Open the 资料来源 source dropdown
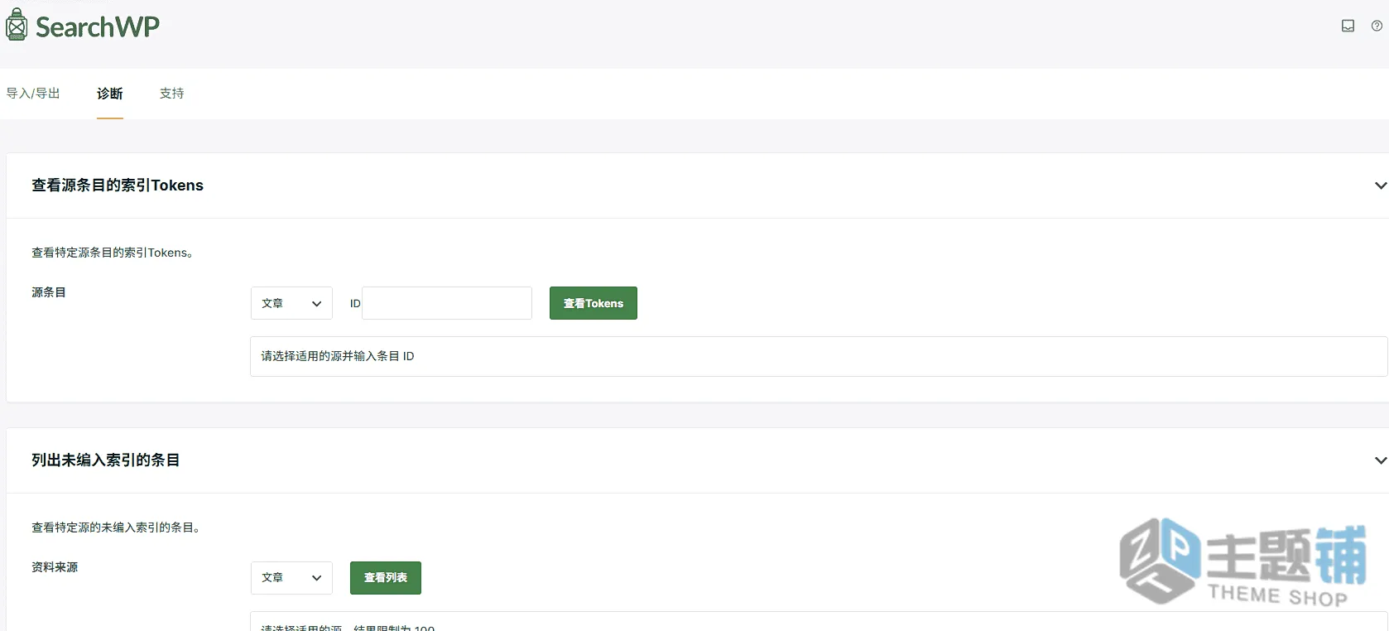The width and height of the screenshot is (1389, 631). coord(291,578)
